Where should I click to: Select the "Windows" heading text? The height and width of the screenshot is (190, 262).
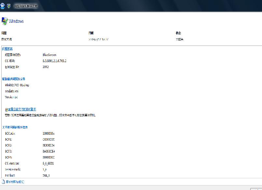[x=16, y=21]
